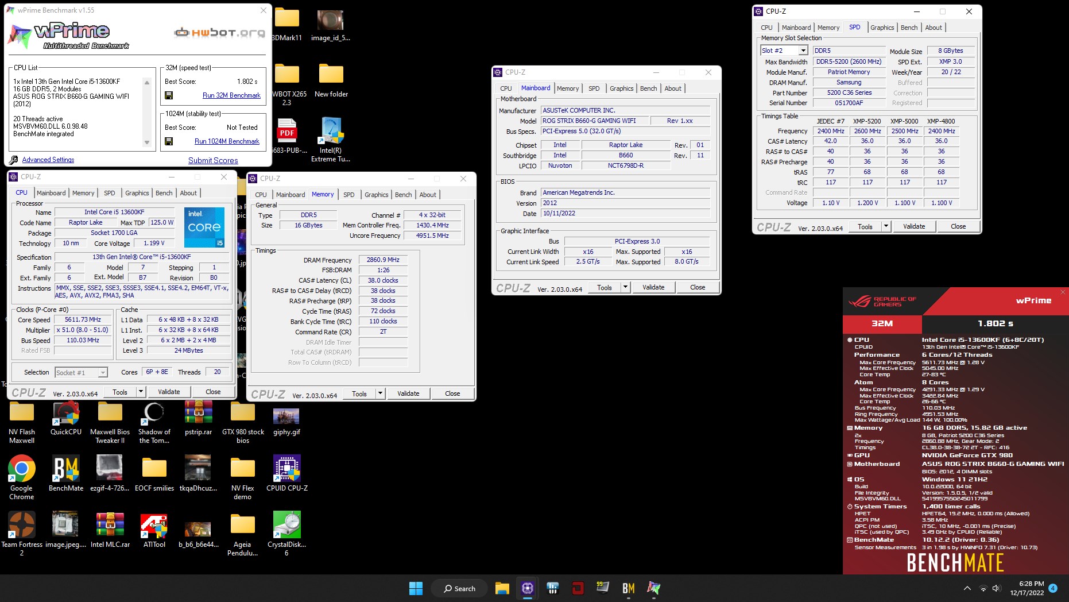Close the BenchMate wPrime result overlay

click(x=1063, y=292)
